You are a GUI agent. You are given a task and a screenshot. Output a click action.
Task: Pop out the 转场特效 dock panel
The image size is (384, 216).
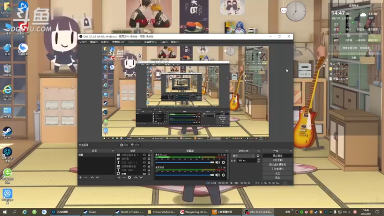[x=258, y=151]
